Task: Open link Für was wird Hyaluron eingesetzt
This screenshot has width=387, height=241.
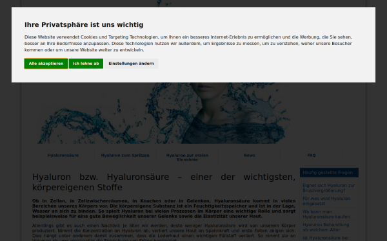Action: coord(326,201)
